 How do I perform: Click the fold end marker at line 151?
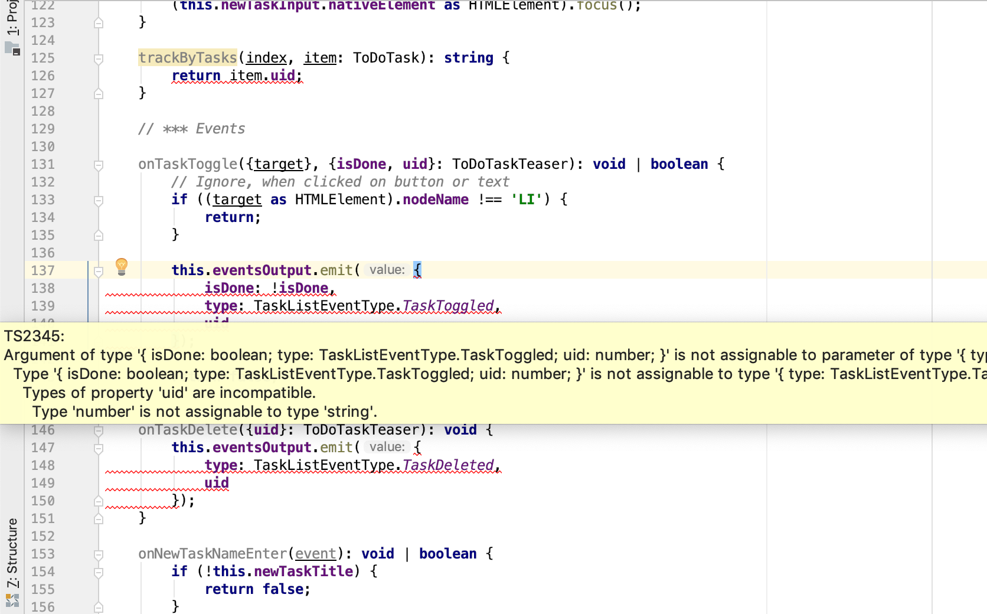pos(99,519)
